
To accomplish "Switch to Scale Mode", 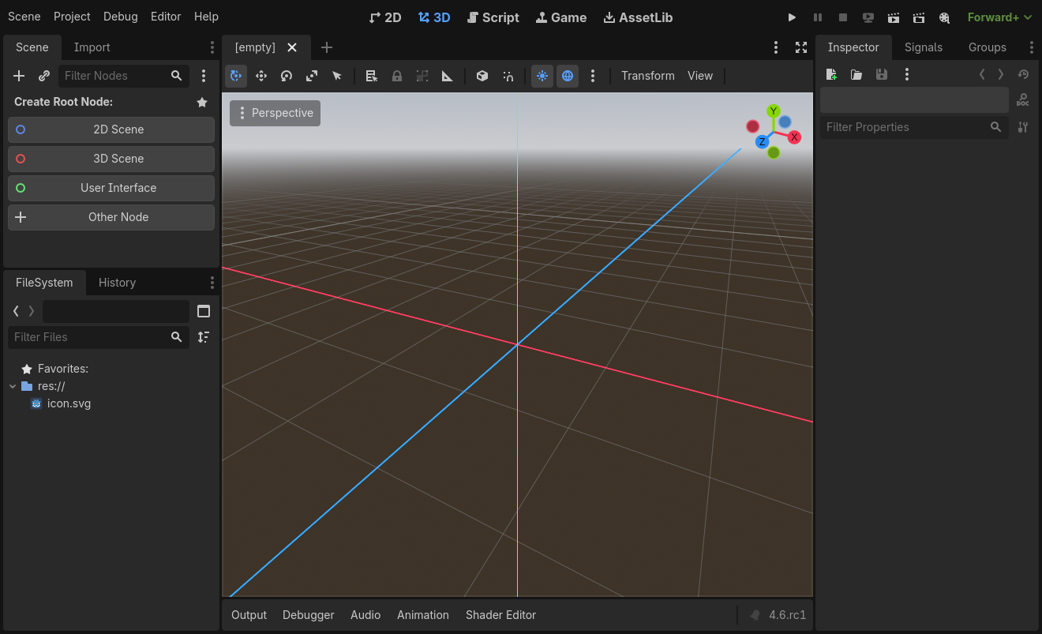I will pos(312,75).
